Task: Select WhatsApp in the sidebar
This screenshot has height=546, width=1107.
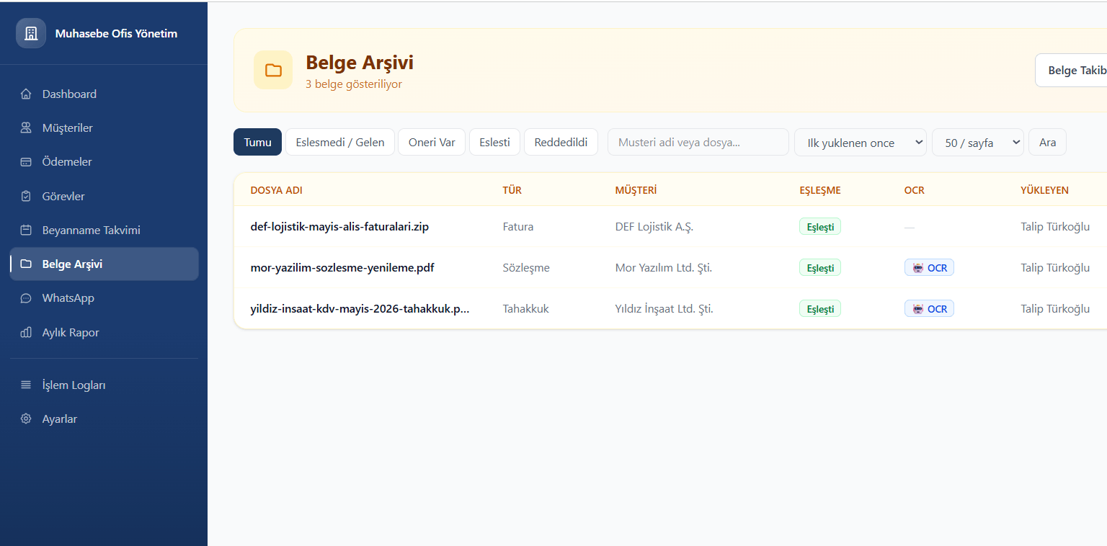Action: (x=104, y=298)
